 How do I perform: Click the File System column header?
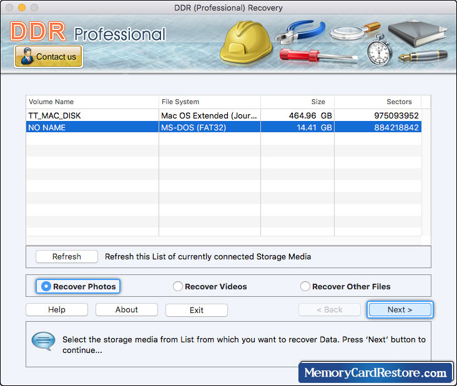coord(210,102)
